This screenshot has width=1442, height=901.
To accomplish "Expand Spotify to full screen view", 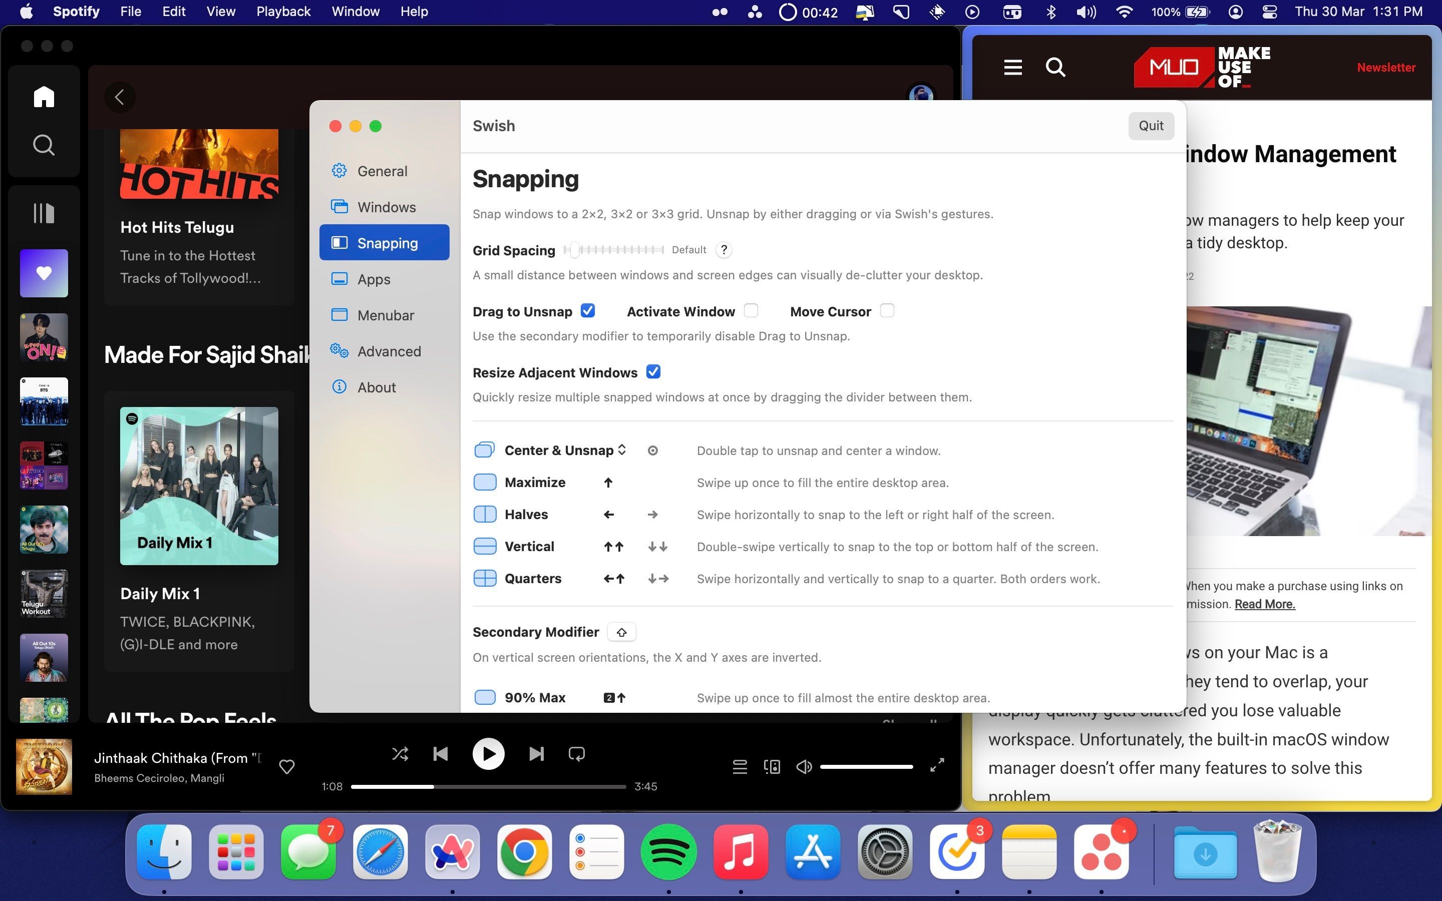I will (937, 765).
